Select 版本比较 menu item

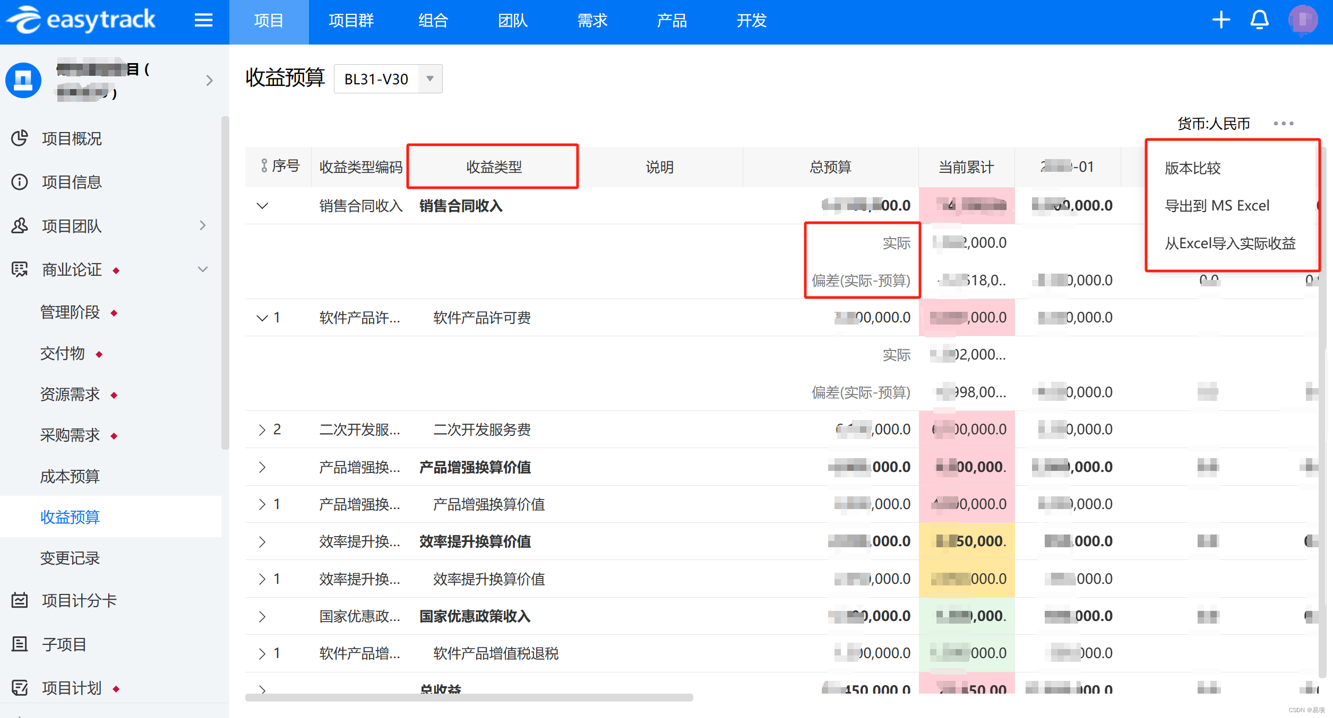point(1193,168)
